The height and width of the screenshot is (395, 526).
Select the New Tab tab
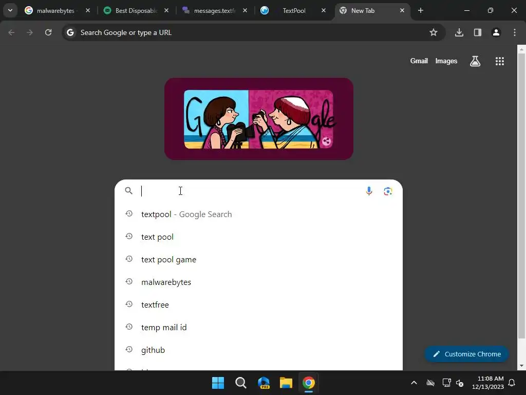point(372,10)
